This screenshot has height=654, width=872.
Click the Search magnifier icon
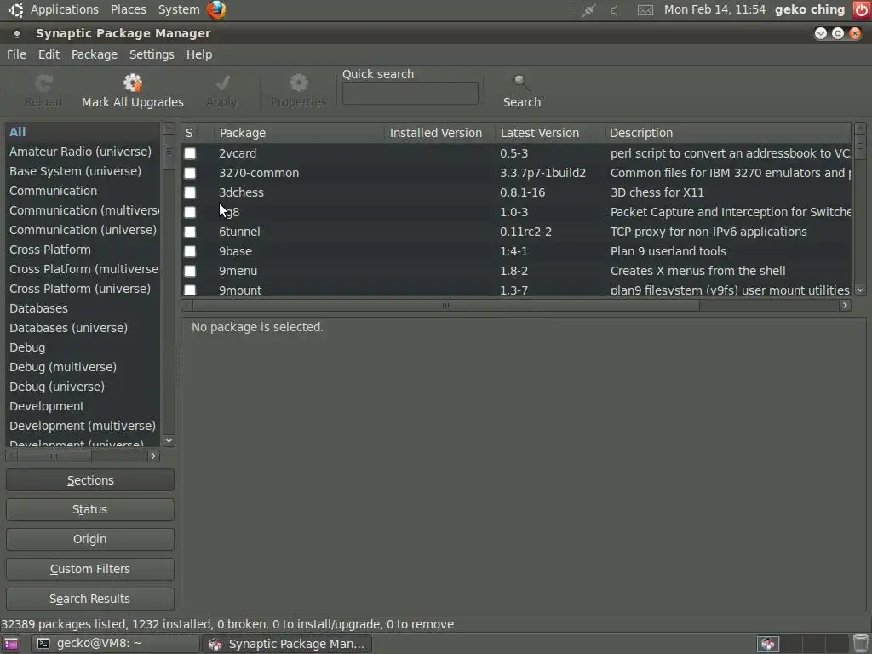[x=522, y=83]
